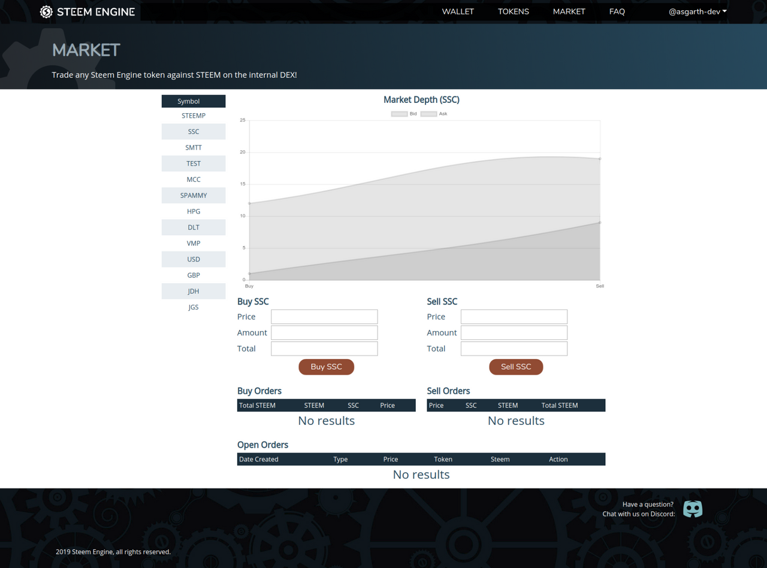Screen dimensions: 767x568
Task: Click the Total STEEM header in Buy Orders
Action: [258, 405]
